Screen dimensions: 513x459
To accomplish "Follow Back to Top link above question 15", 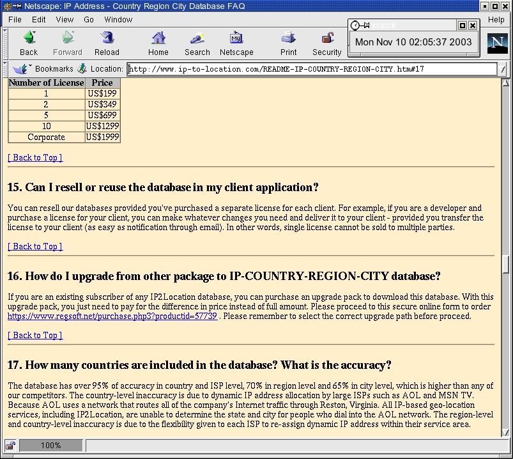I will pos(35,157).
